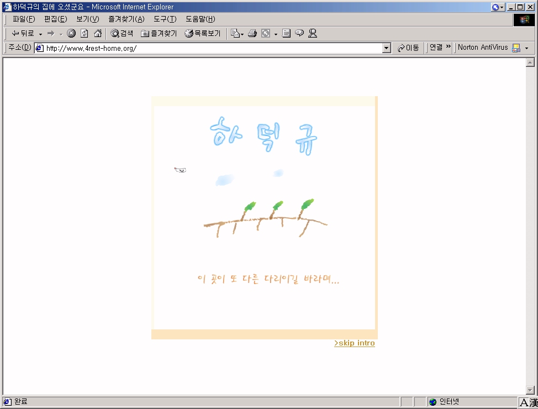This screenshot has width=538, height=409.
Task: Go to the Home page icon
Action: 98,34
